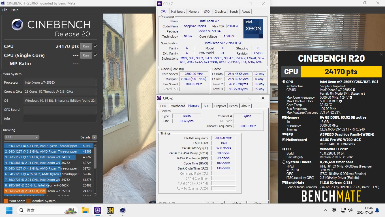Close the BenchMate result panel

(381, 54)
